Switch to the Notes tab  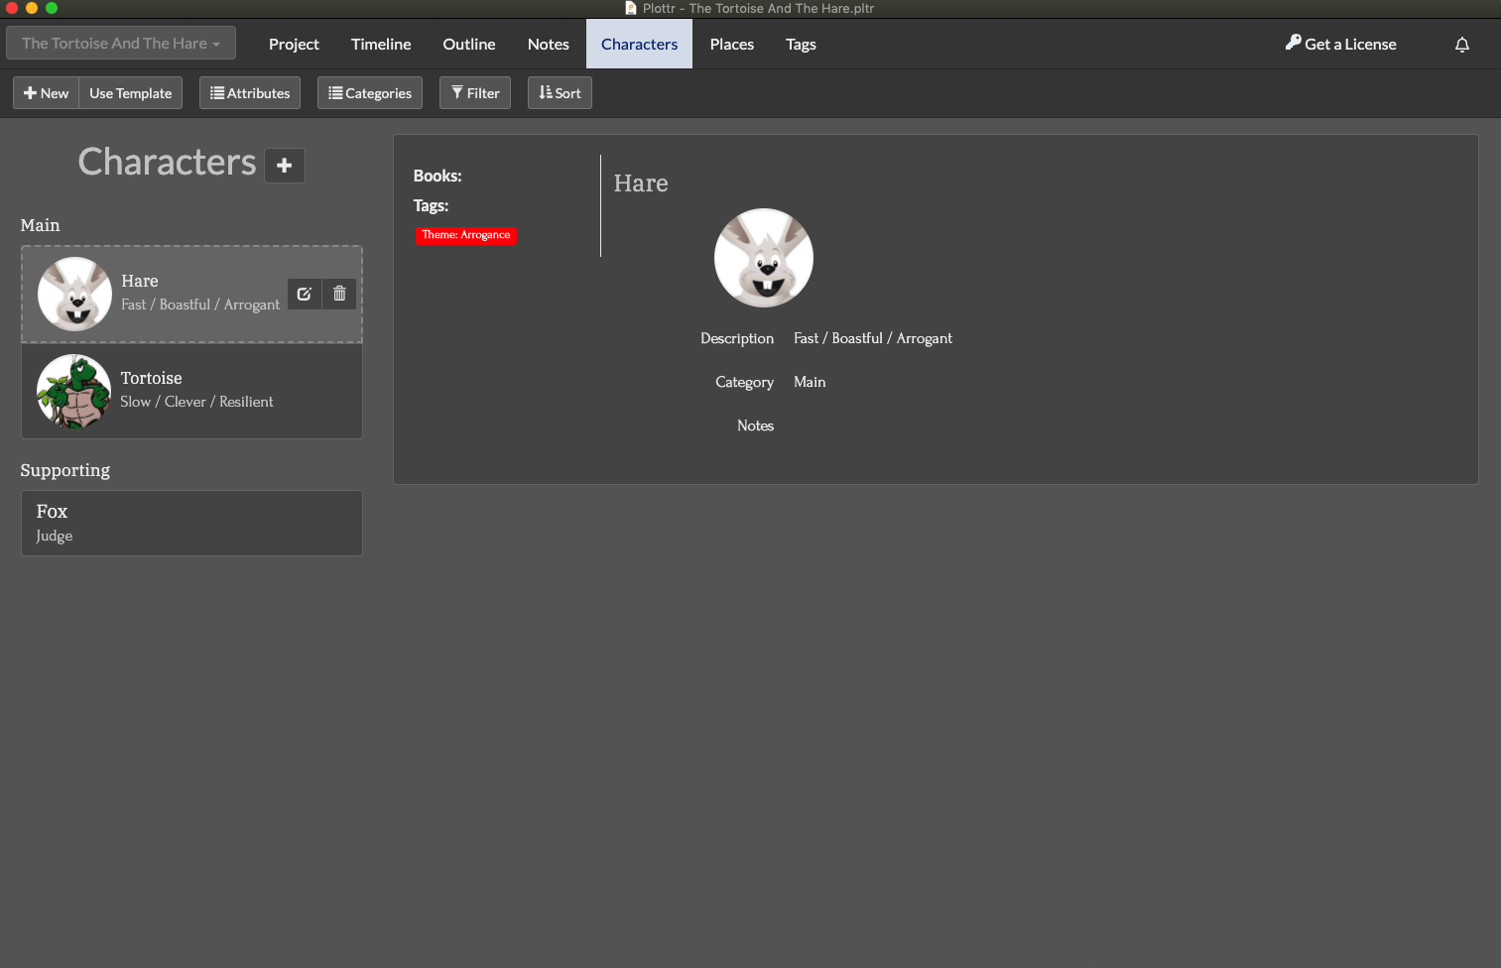click(549, 45)
